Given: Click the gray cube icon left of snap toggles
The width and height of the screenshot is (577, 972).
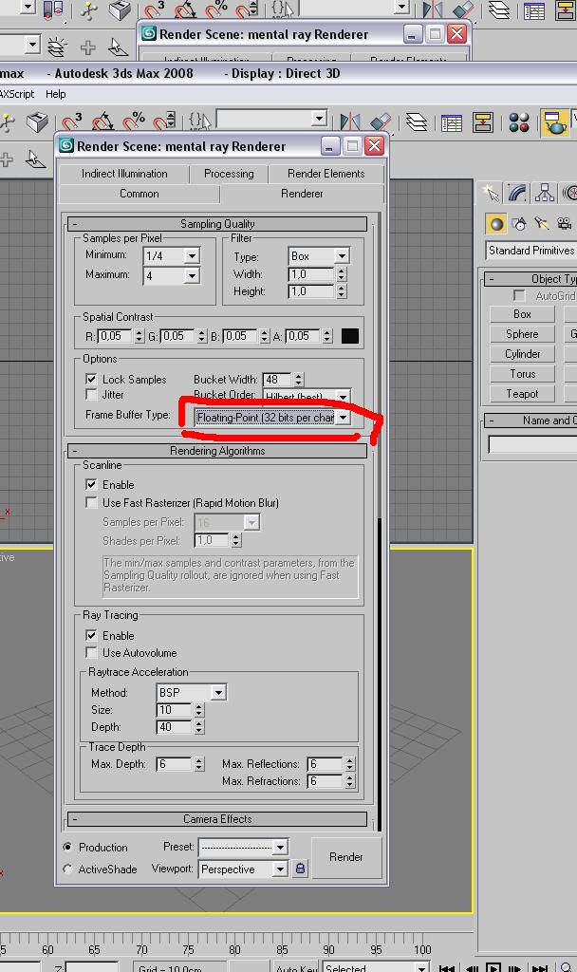Looking at the screenshot, I should tap(37, 121).
